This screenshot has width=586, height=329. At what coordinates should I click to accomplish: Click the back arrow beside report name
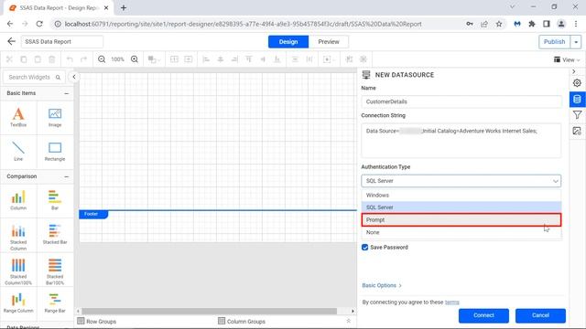coord(12,41)
